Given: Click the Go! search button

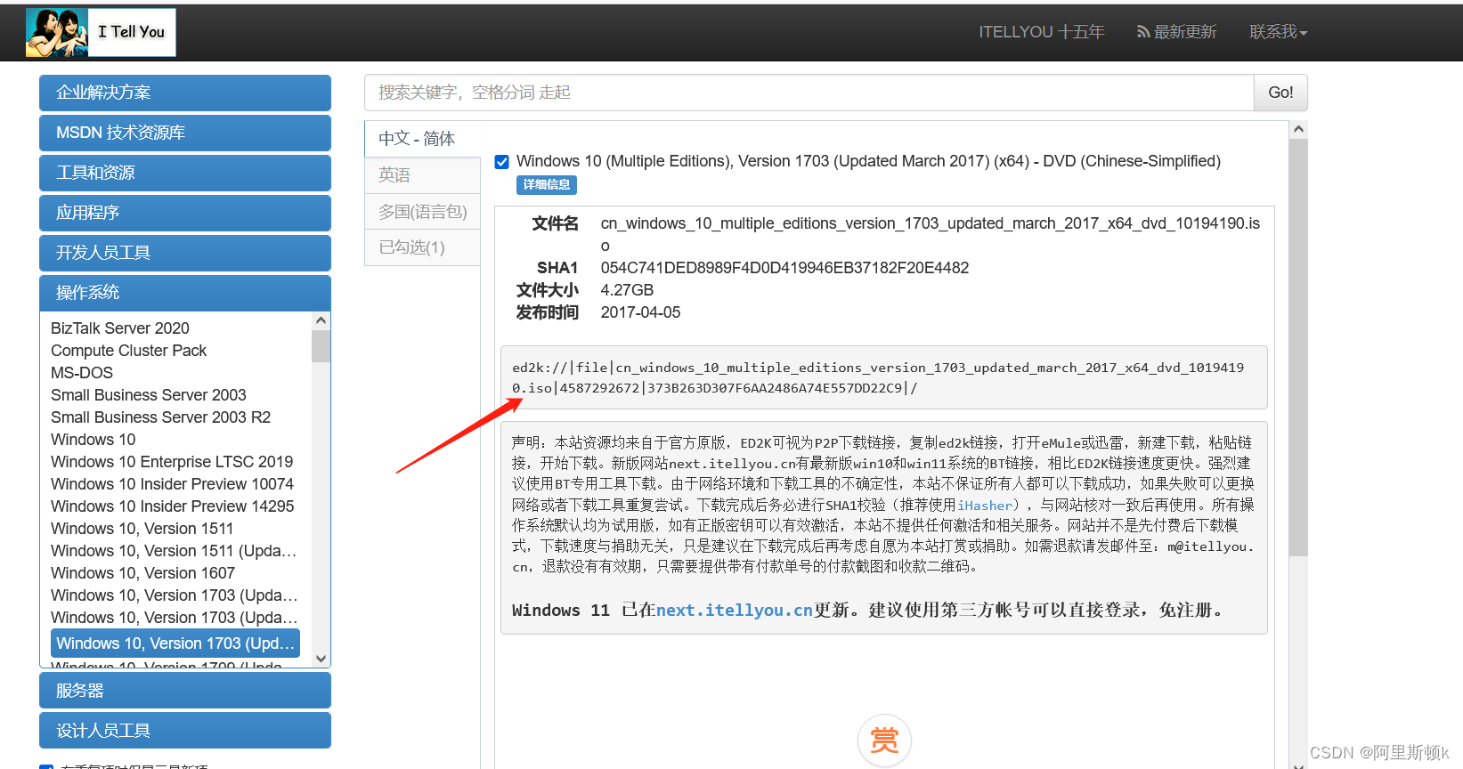Looking at the screenshot, I should pos(1280,93).
